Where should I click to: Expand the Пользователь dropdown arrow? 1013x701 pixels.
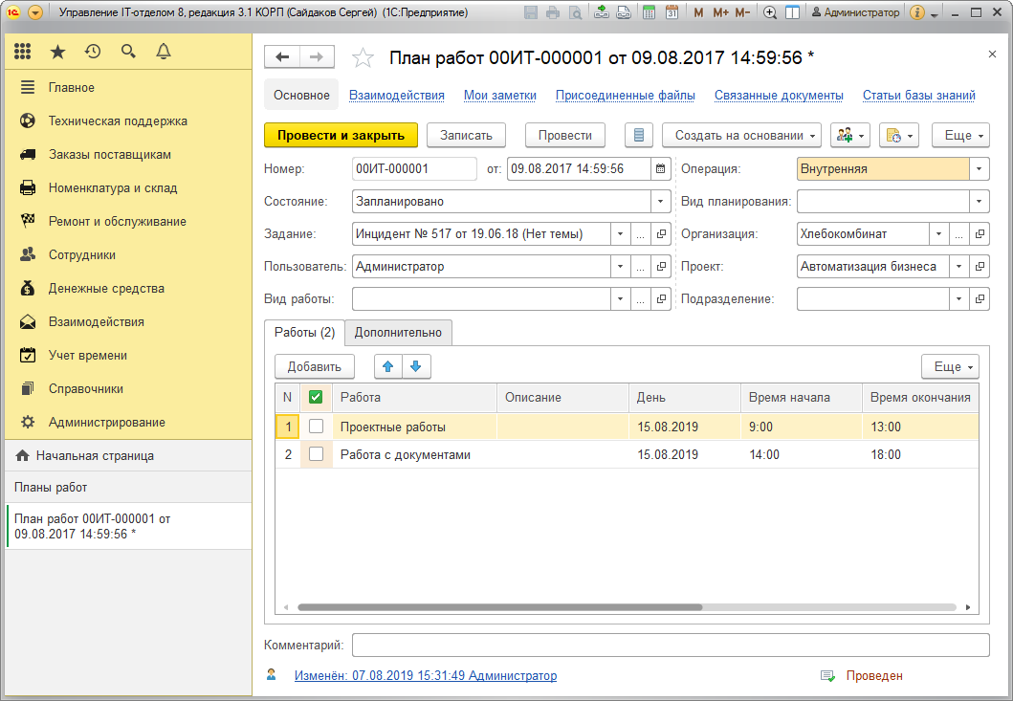pyautogui.click(x=620, y=266)
